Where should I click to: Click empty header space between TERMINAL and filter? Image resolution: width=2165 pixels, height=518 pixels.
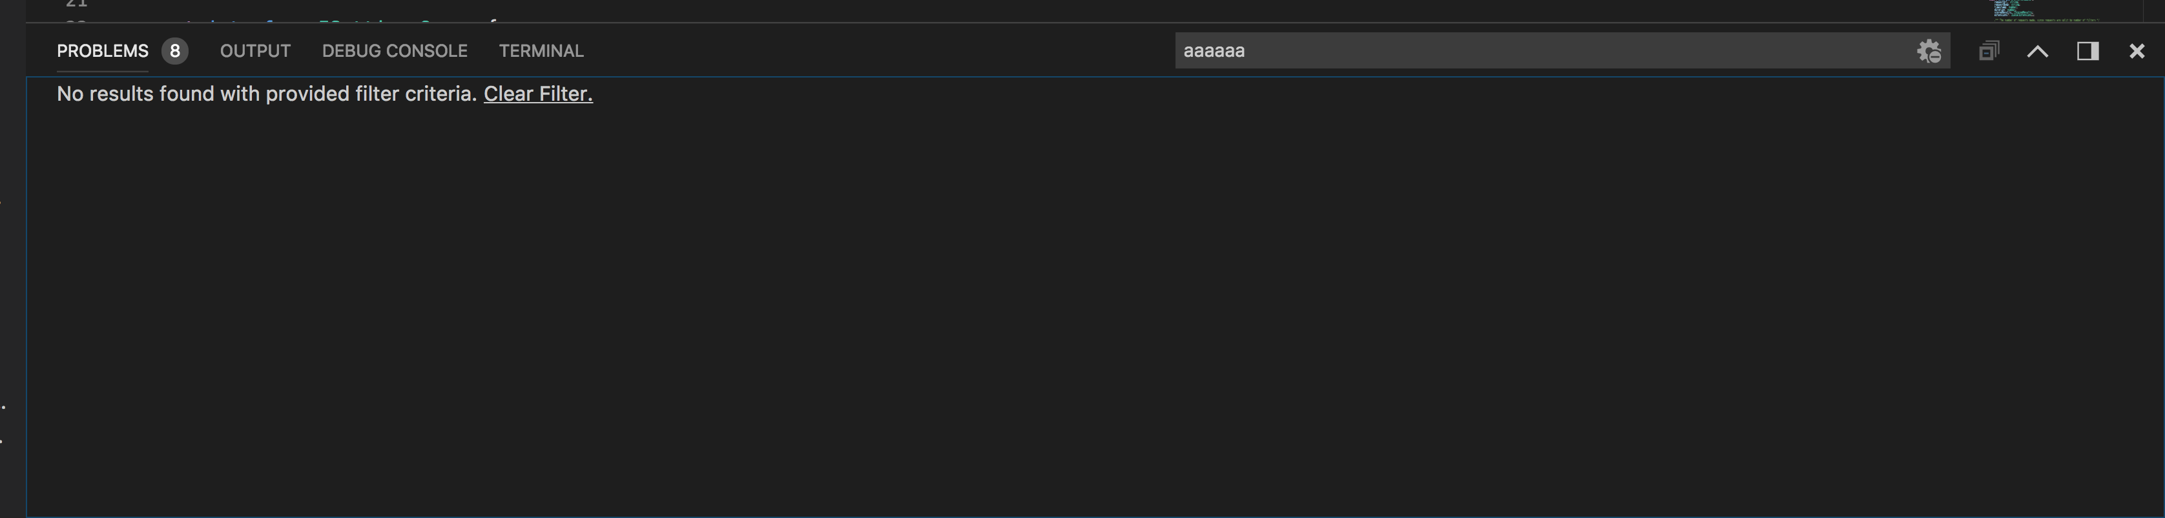tap(878, 51)
